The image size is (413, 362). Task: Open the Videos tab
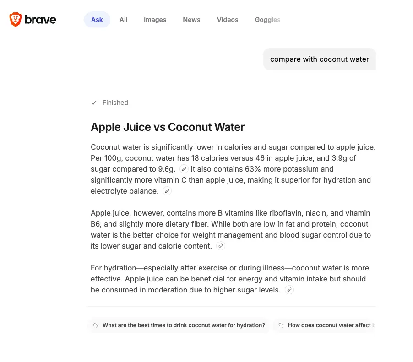pos(228,20)
